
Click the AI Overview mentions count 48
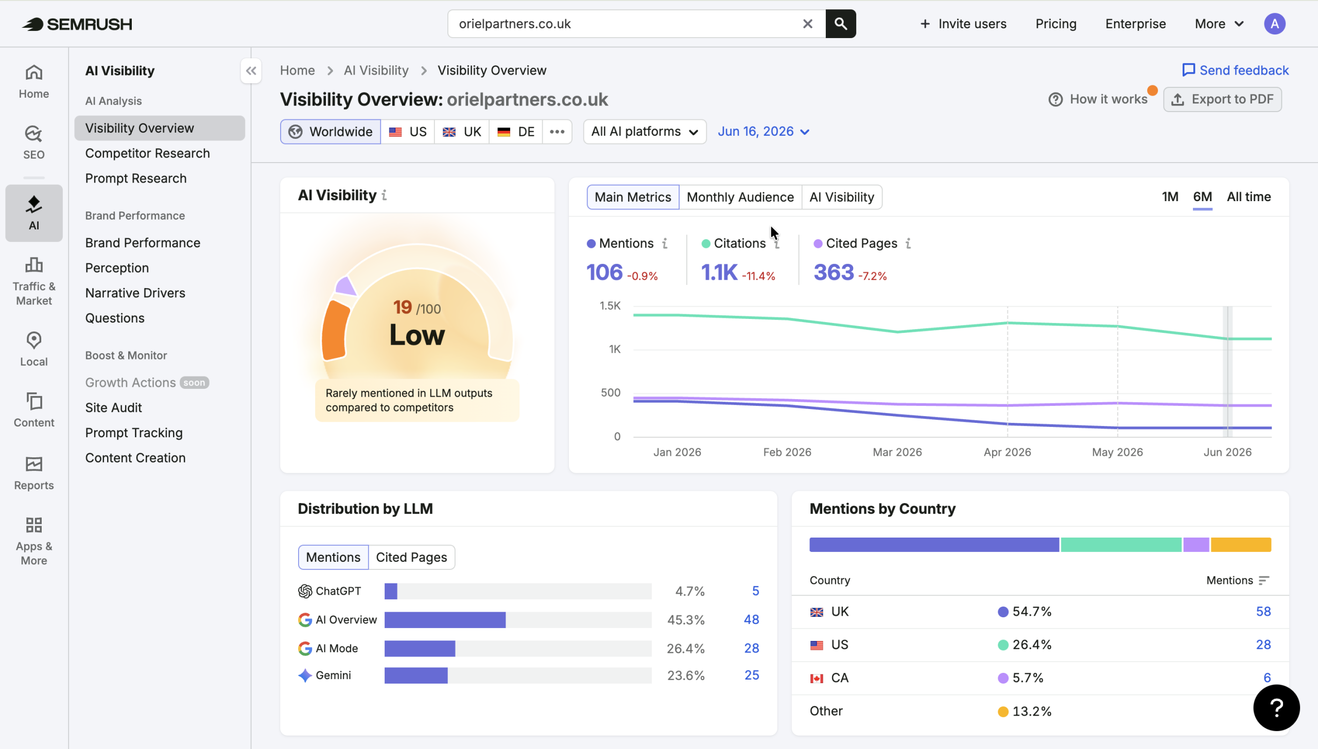point(751,620)
